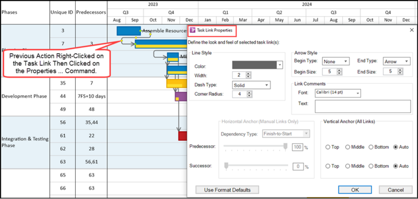Click the Predecessor percent field

pyautogui.click(x=298, y=147)
